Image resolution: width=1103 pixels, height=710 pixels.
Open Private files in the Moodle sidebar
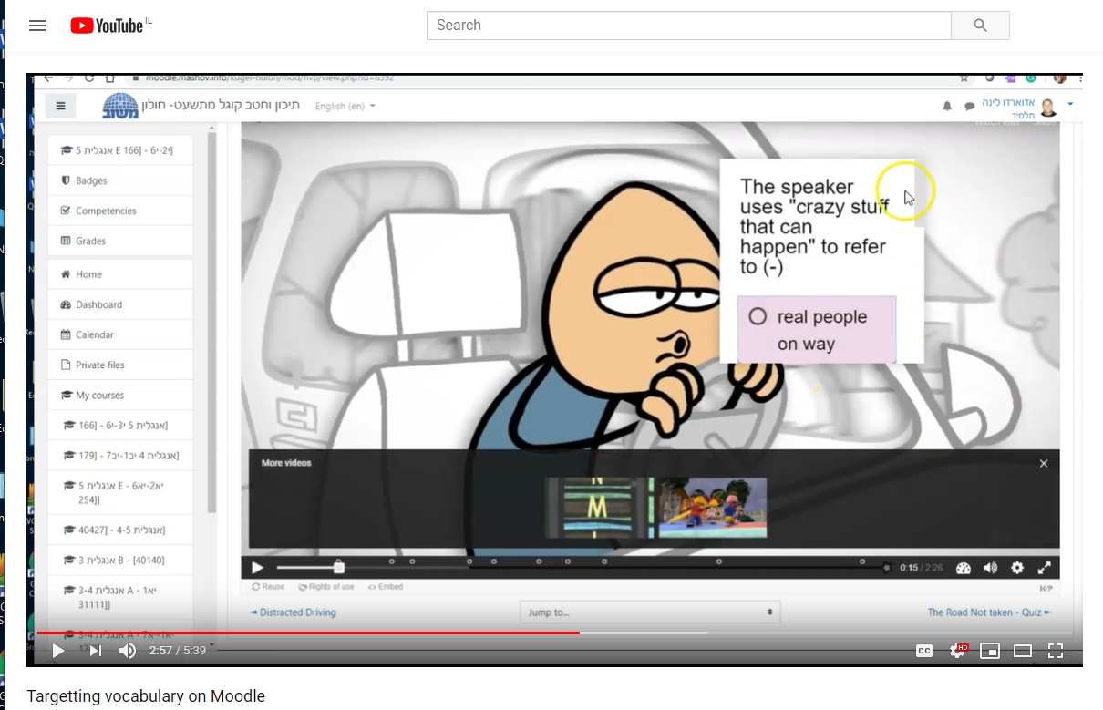pyautogui.click(x=120, y=365)
